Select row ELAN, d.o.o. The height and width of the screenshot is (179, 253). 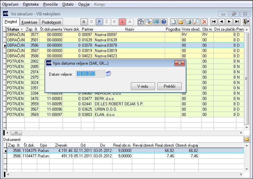coord(125,115)
